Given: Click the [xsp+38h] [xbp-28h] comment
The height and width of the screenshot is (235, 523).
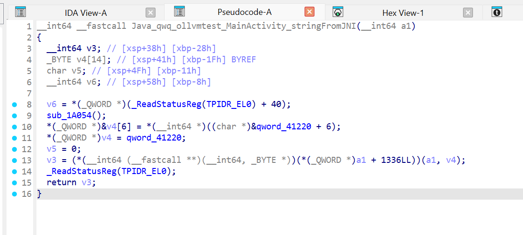Looking at the screenshot, I should coord(161,48).
